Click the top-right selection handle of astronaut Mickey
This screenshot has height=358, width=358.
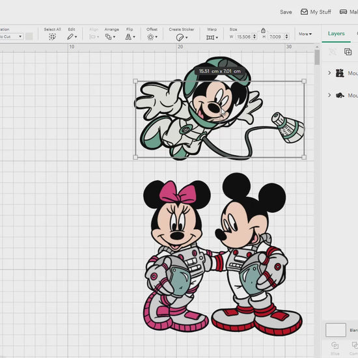304,81
